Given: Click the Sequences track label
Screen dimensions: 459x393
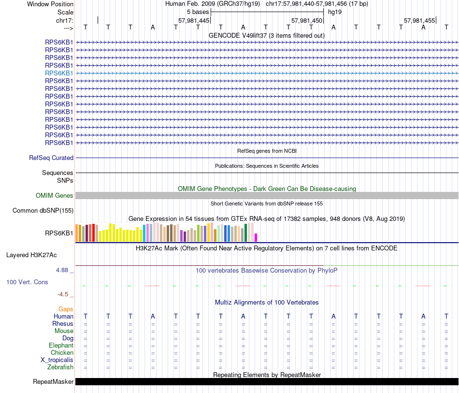Looking at the screenshot, I should tap(57, 173).
